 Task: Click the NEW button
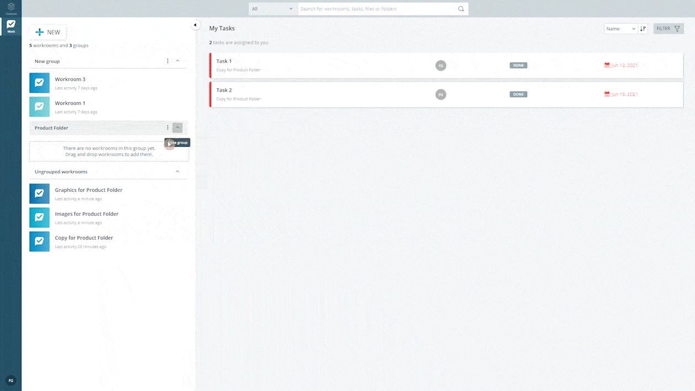[x=48, y=33]
